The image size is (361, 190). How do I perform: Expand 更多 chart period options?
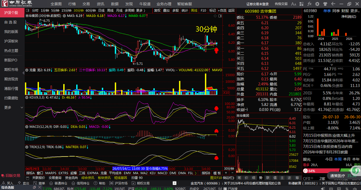(x=140, y=10)
